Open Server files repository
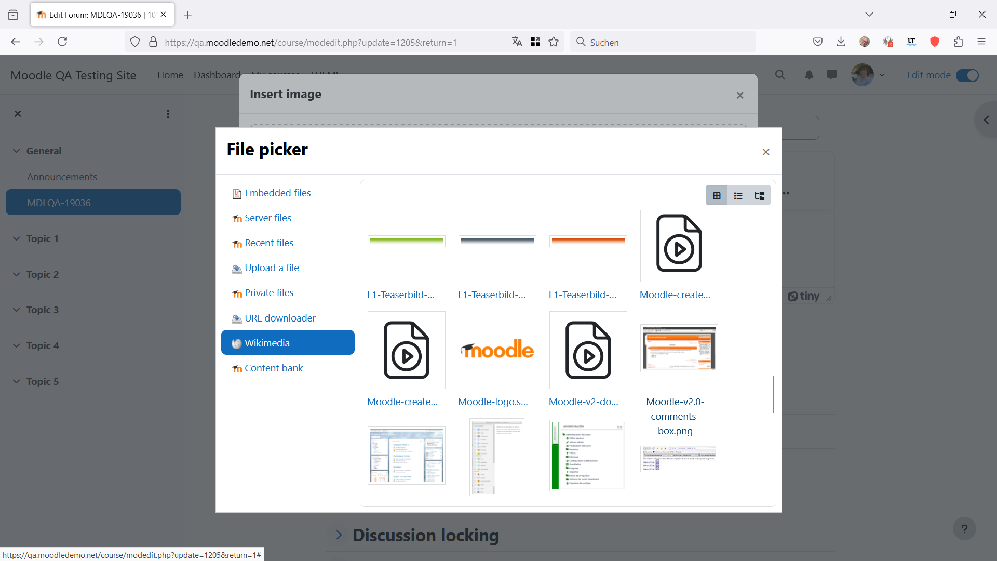 (x=267, y=218)
